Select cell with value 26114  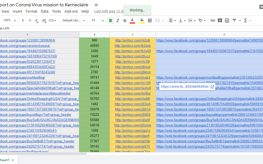(94, 67)
